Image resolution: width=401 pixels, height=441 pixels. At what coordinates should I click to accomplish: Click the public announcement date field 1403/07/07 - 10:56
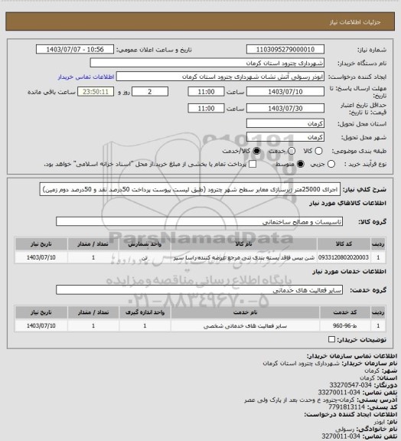pyautogui.click(x=75, y=49)
